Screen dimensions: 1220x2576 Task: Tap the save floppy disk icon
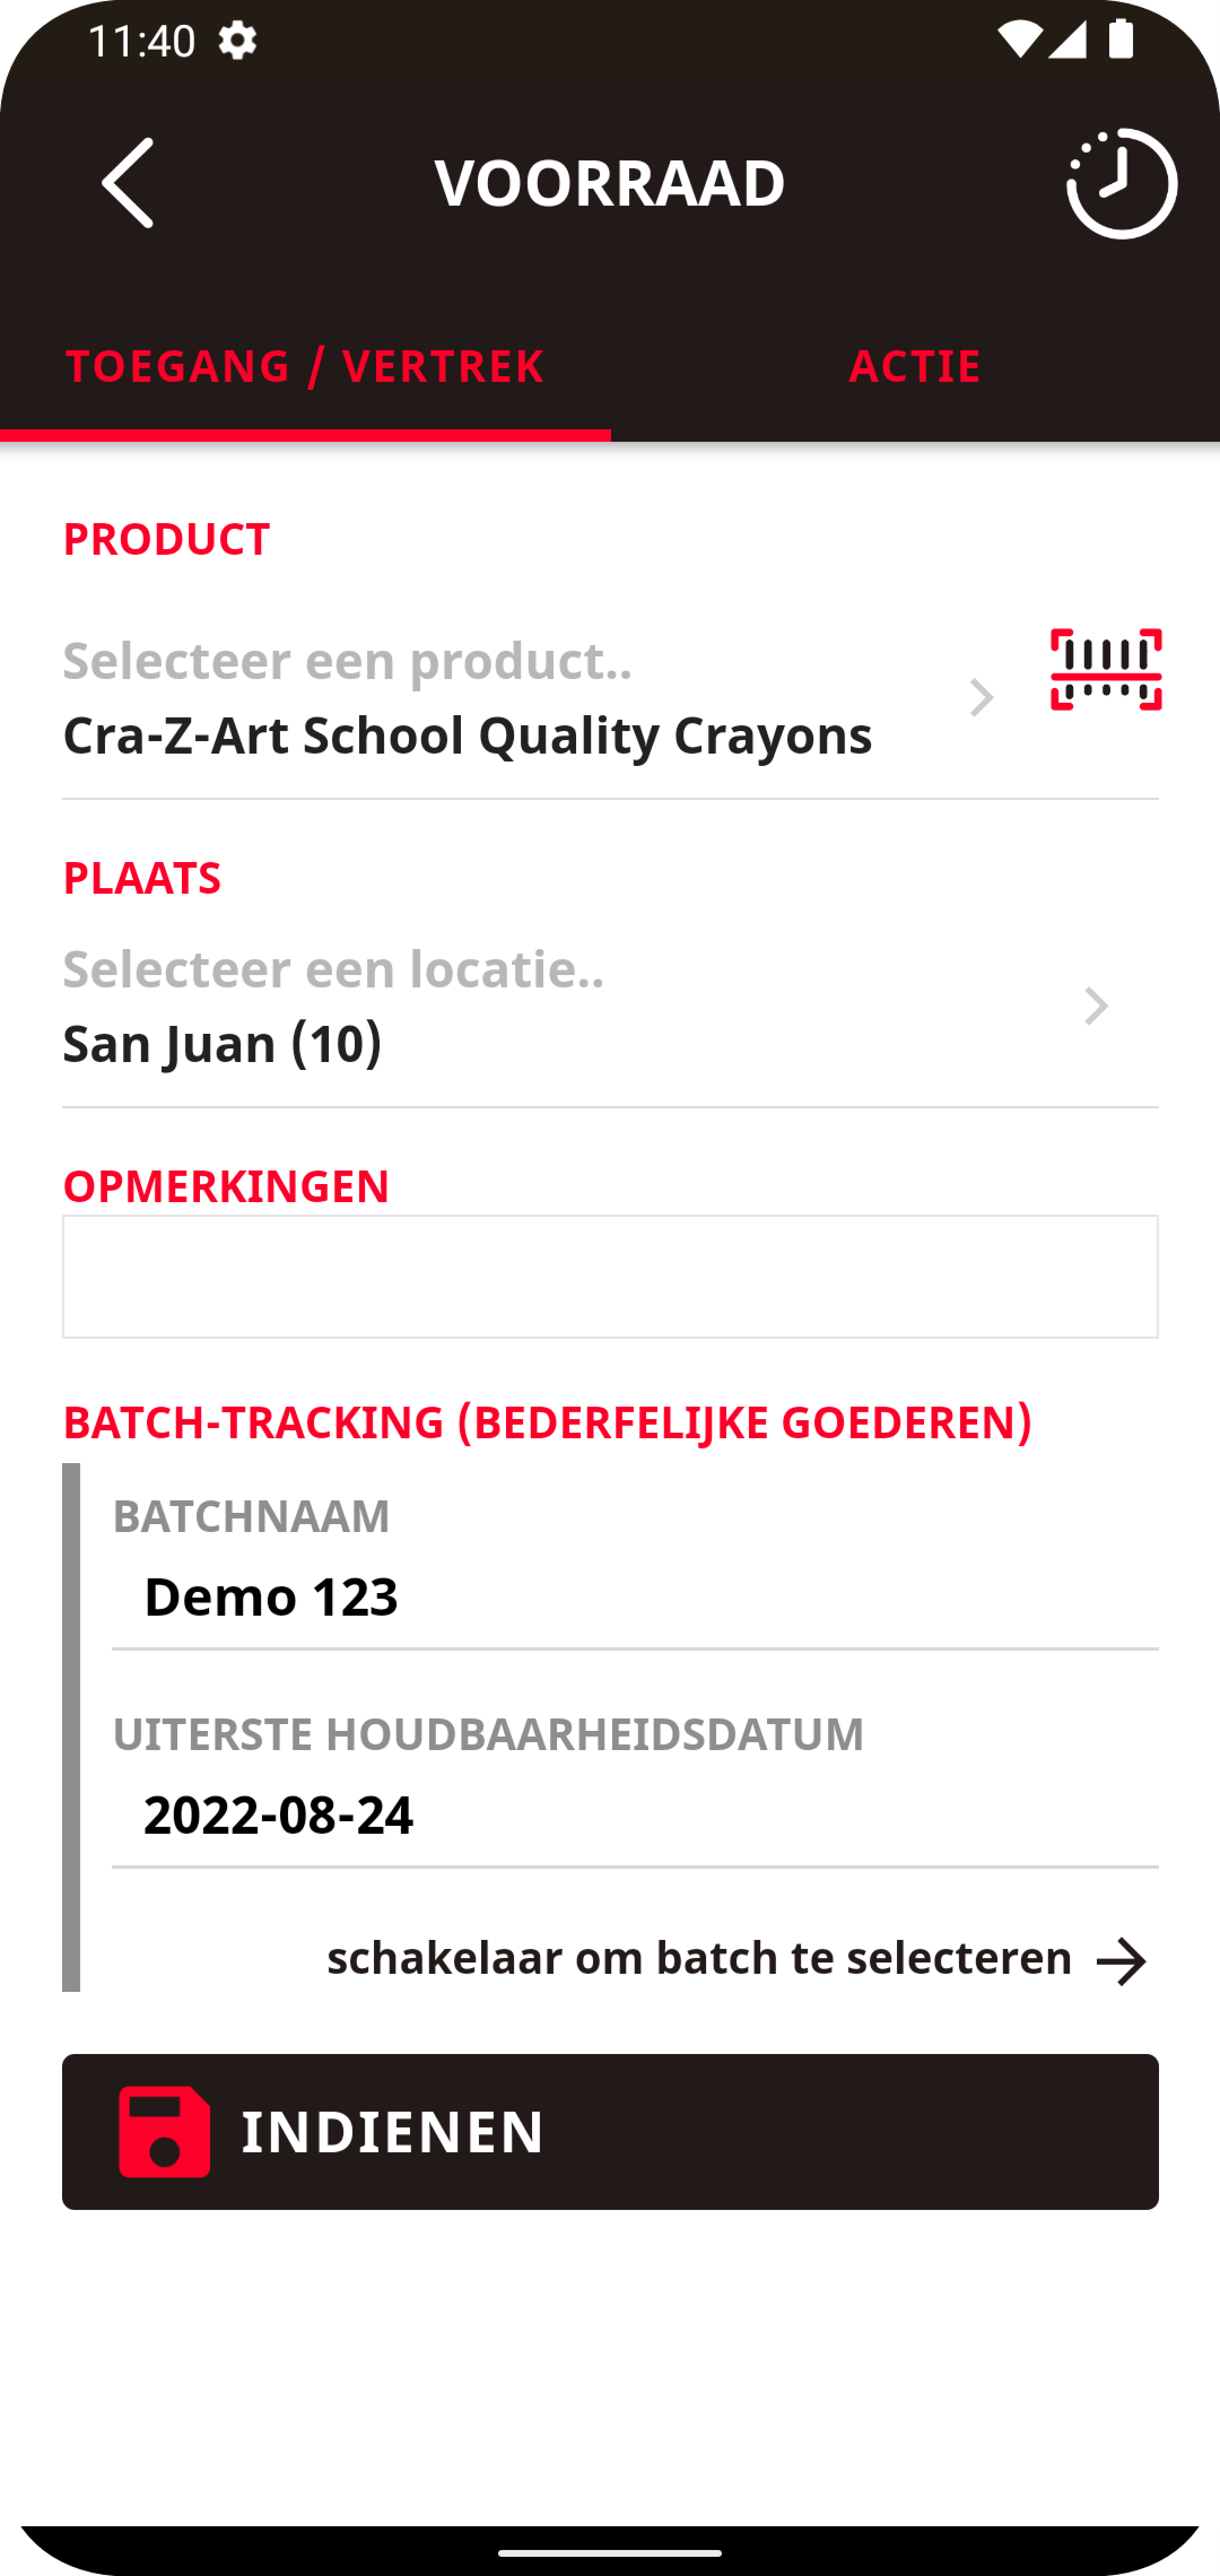click(x=165, y=2131)
